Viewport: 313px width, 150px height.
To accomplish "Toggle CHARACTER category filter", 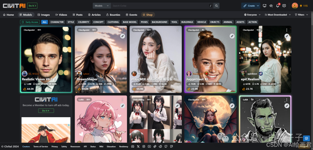I will tap(57, 22).
